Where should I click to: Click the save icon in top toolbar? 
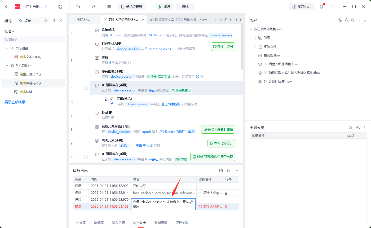pyautogui.click(x=60, y=7)
